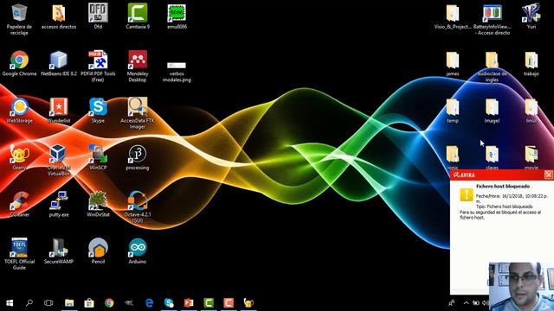Click 'Fichero host bloqueado' alert title

click(503, 187)
